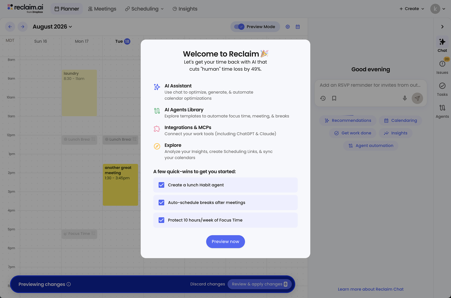Select the Calendaring chat chip
This screenshot has width=451, height=298.
click(x=400, y=121)
